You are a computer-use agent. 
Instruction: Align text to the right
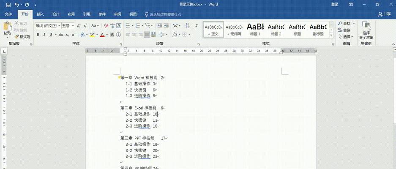[140, 35]
